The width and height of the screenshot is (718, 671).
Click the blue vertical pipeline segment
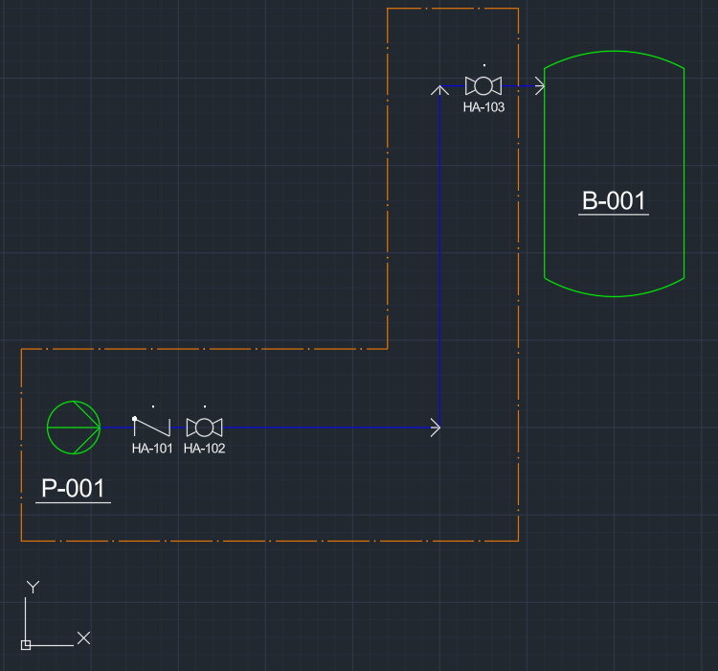tap(439, 259)
